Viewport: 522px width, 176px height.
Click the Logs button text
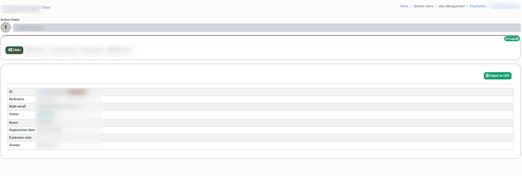pyautogui.click(x=512, y=39)
